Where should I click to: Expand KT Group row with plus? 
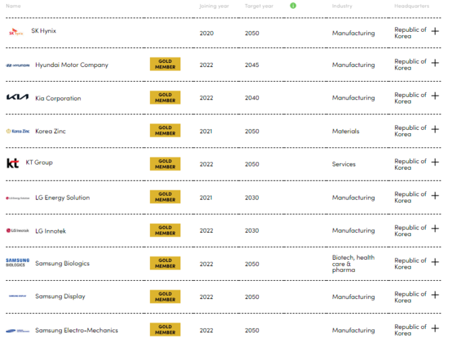click(435, 162)
